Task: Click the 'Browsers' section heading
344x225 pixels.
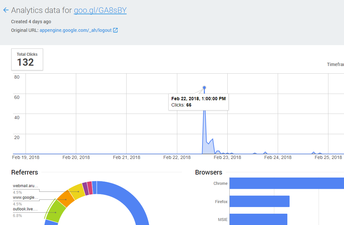Action: tap(209, 172)
